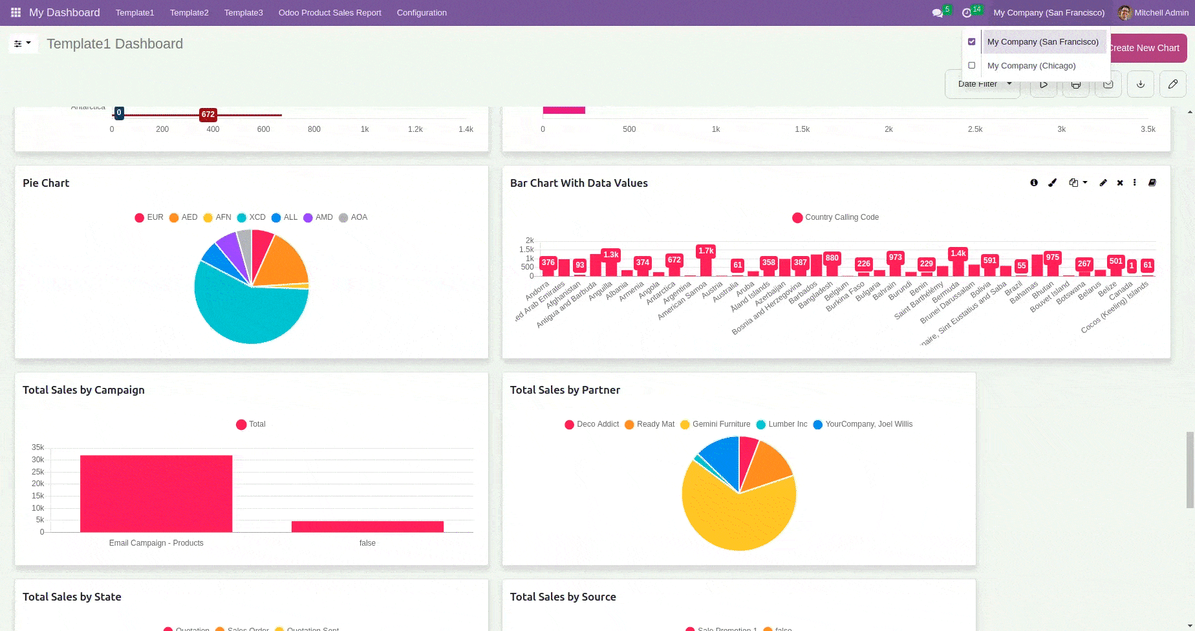
Task: Click the edit layout pencil button
Action: click(x=1173, y=84)
